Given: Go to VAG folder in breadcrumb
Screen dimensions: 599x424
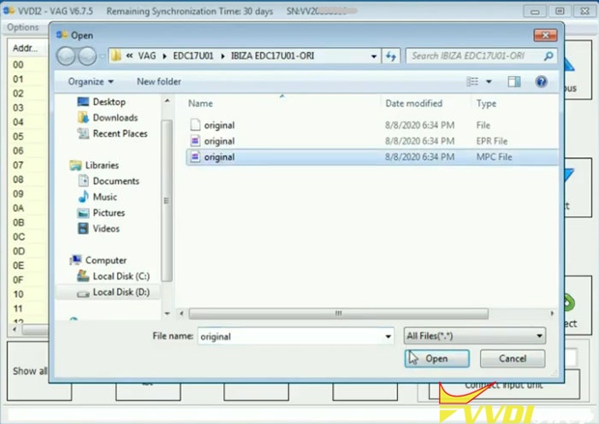Looking at the screenshot, I should tap(147, 56).
